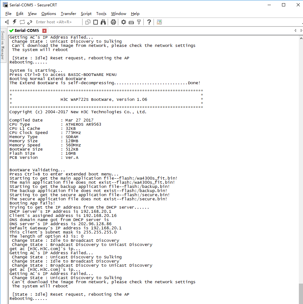The width and height of the screenshot is (303, 304).
Task: Click the 'System is starting...' line
Action: click(x=36, y=70)
